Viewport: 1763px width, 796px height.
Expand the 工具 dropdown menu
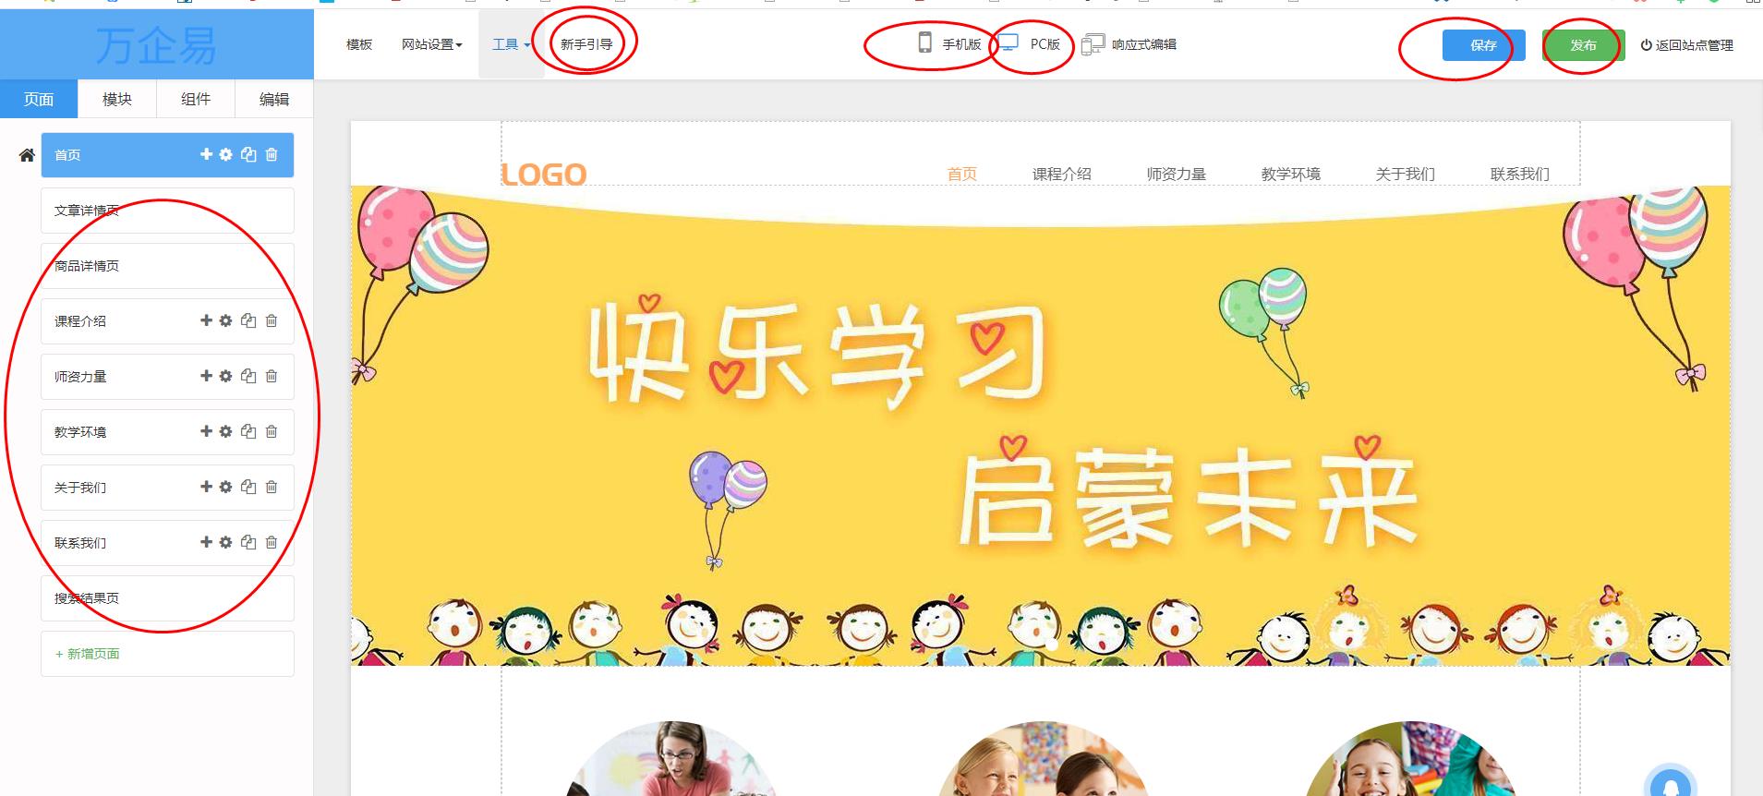pos(511,44)
